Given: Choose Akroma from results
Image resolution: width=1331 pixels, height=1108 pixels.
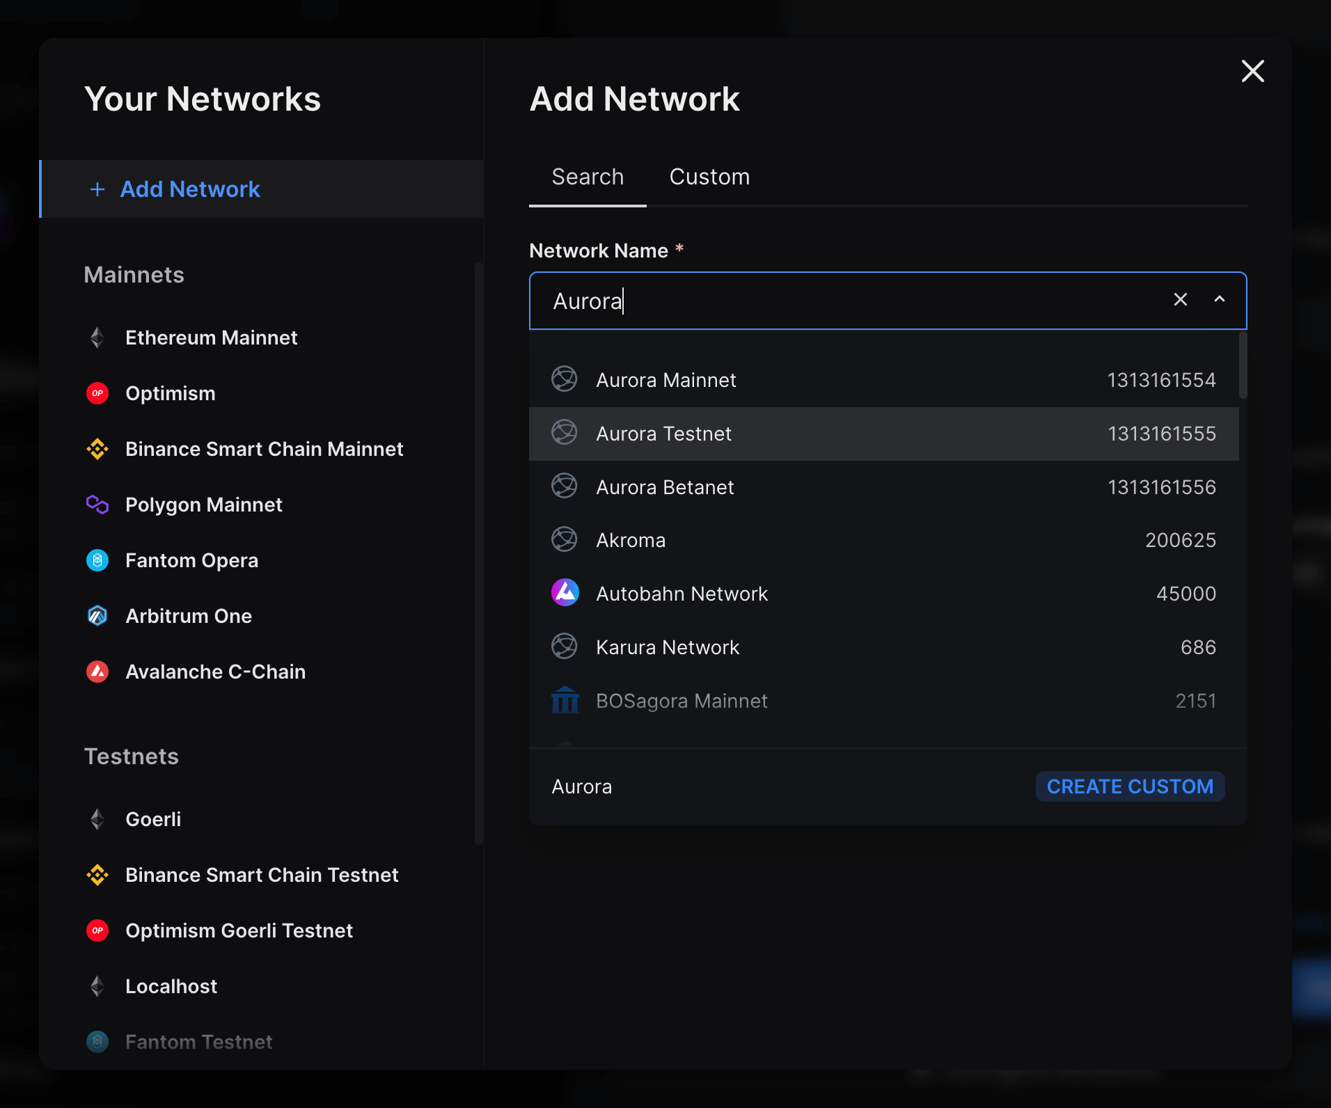Looking at the screenshot, I should [884, 540].
